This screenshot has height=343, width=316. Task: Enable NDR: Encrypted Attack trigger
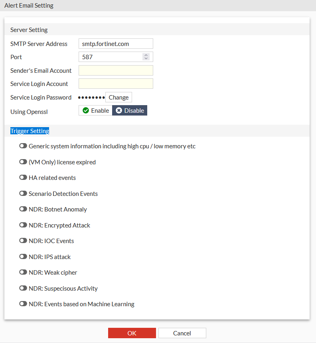tap(23, 225)
